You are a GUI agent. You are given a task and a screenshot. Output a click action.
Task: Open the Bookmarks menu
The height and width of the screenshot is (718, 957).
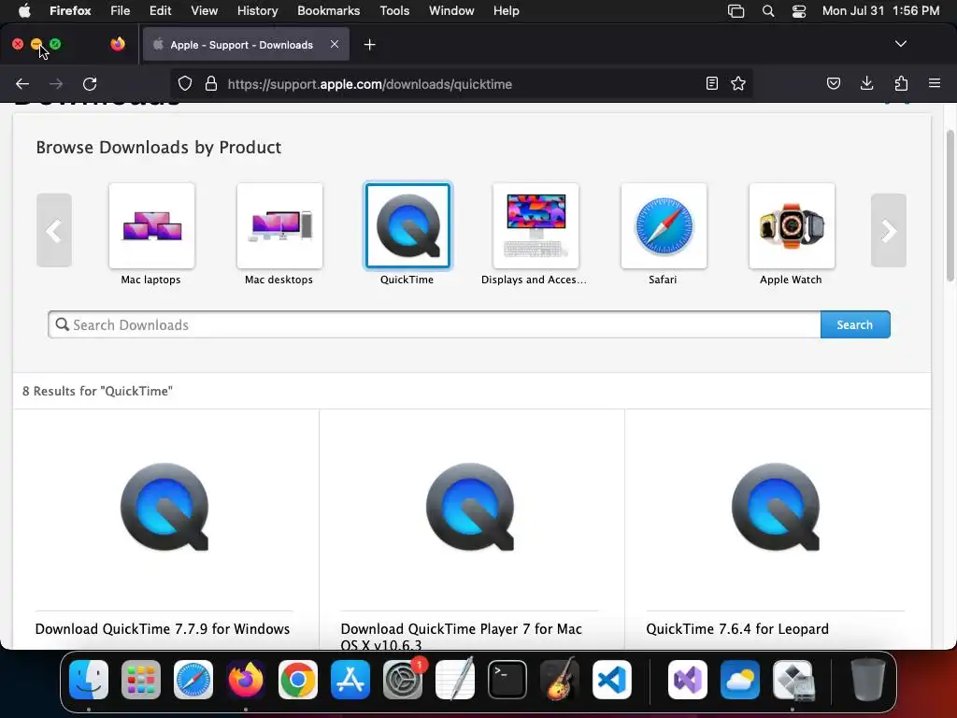click(328, 11)
